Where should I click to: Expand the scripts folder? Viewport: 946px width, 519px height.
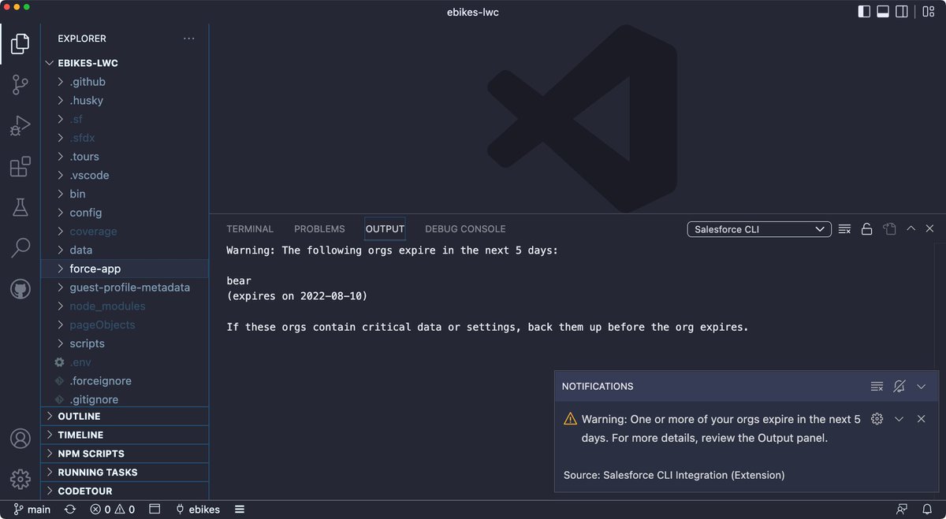(x=125, y=343)
